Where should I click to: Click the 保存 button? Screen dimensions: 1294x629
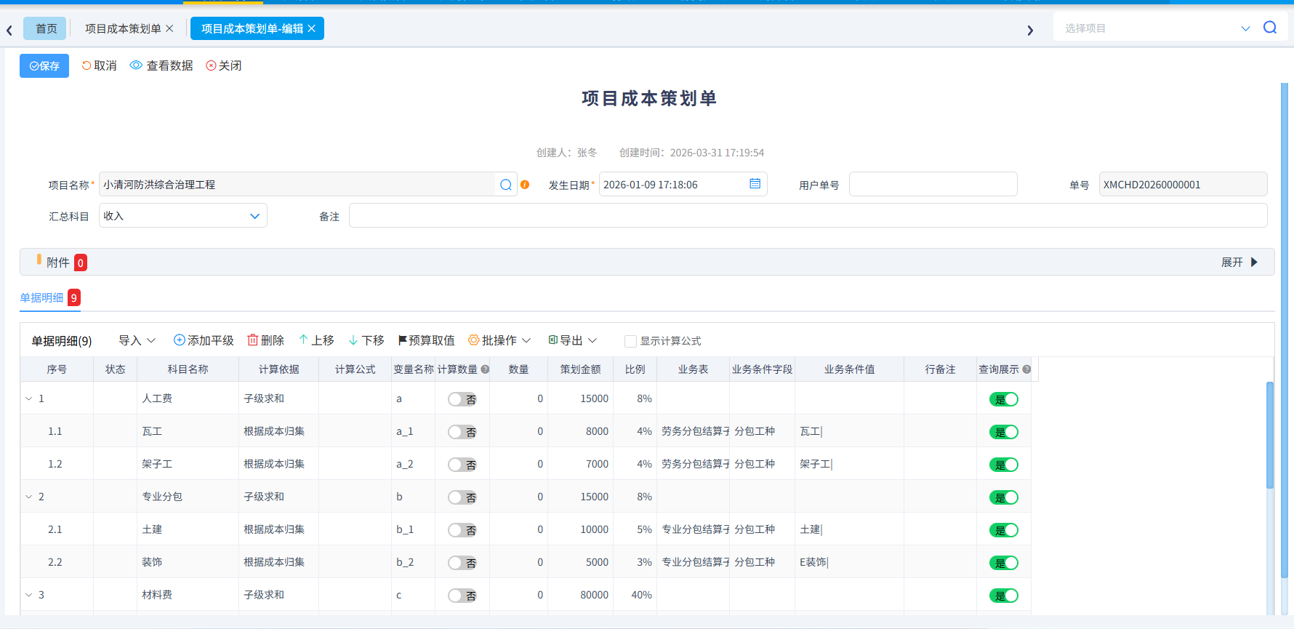44,65
